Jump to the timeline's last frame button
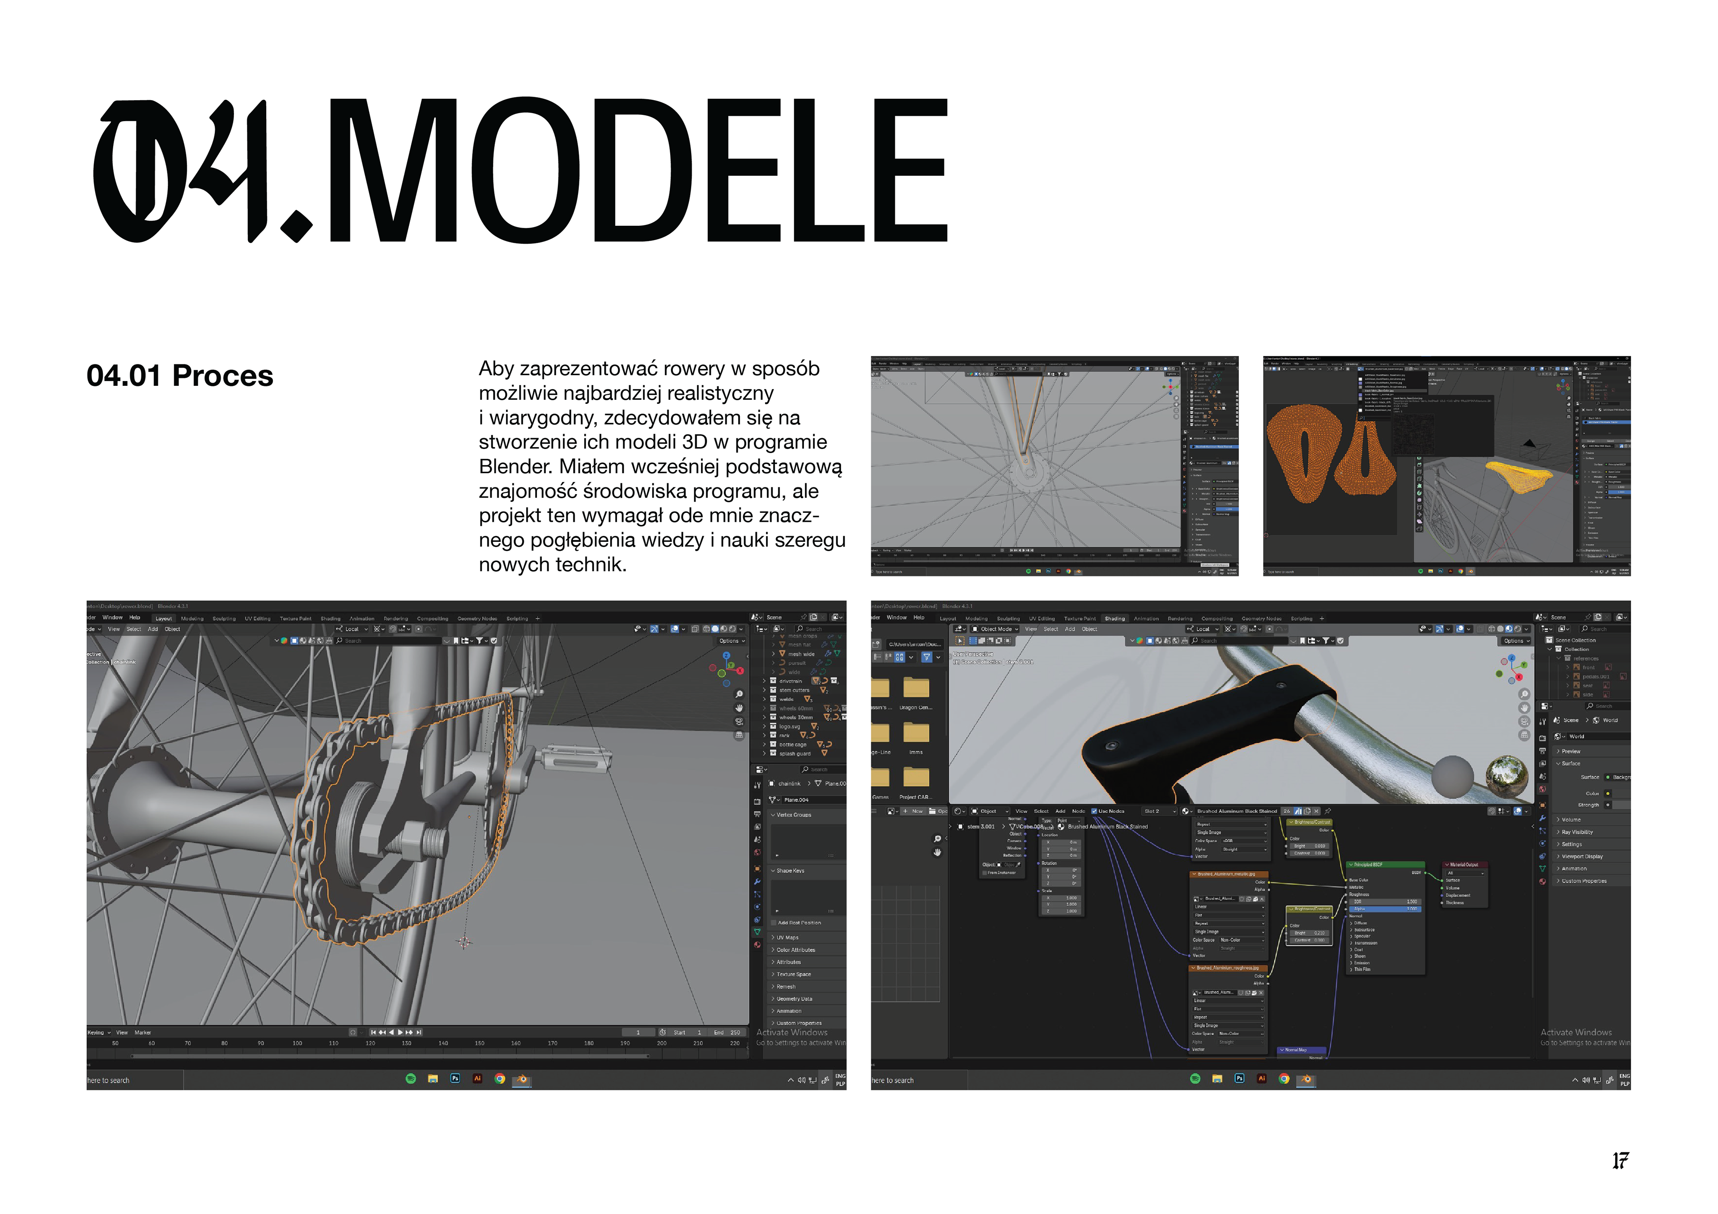The height and width of the screenshot is (1214, 1718). [419, 1032]
